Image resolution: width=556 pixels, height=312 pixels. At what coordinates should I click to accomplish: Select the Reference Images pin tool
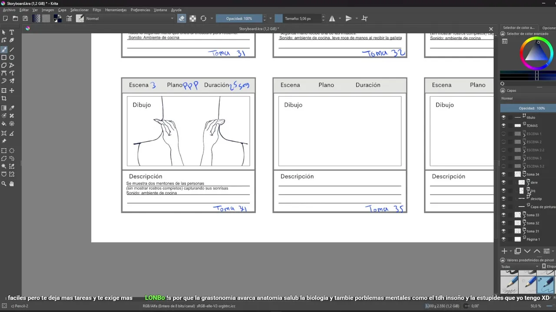[4, 141]
